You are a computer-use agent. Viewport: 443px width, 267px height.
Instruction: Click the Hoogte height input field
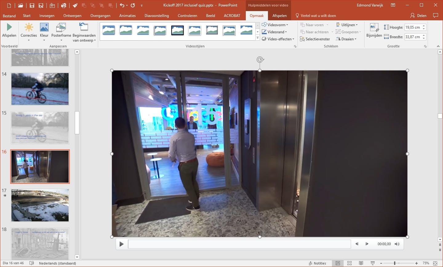[413, 27]
